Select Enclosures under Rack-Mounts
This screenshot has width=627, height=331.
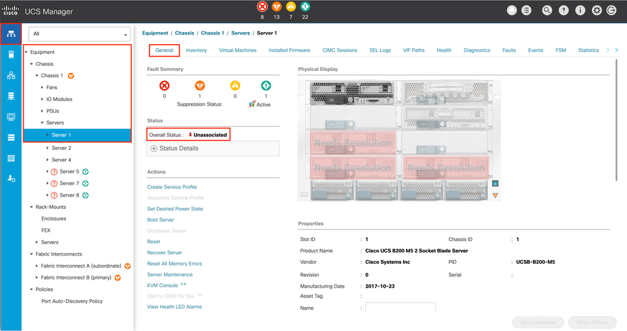[x=53, y=219]
